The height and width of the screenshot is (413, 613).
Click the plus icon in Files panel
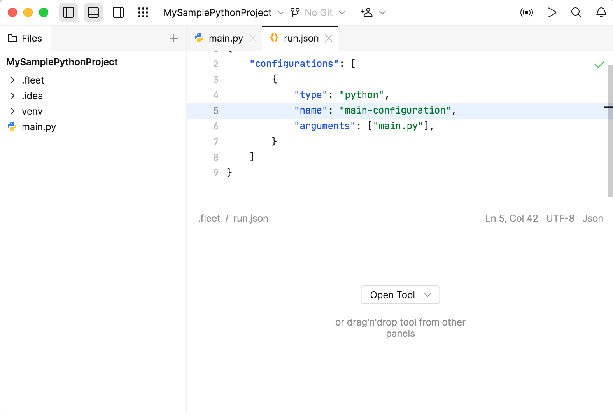tap(174, 38)
